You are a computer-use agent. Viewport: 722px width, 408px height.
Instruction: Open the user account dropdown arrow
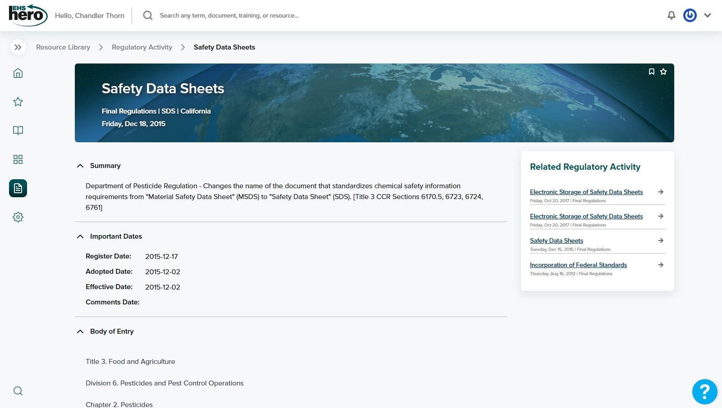pyautogui.click(x=708, y=15)
